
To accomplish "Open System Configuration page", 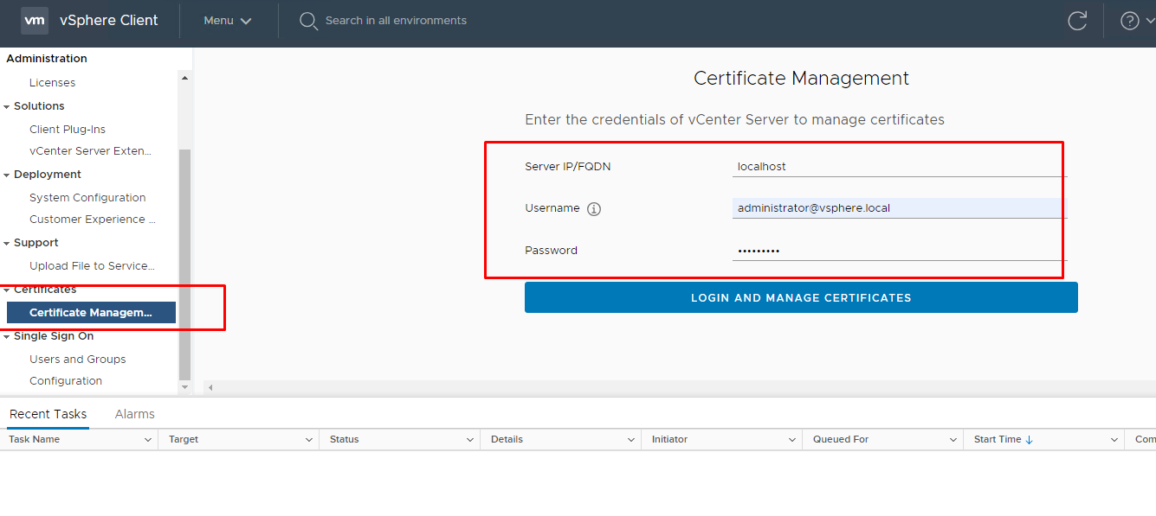I will point(87,198).
